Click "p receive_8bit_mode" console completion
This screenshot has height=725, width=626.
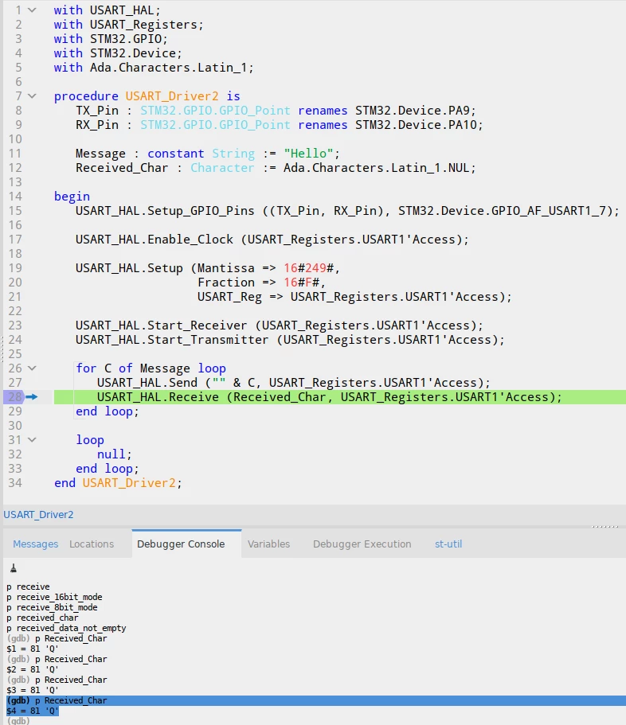tap(52, 607)
